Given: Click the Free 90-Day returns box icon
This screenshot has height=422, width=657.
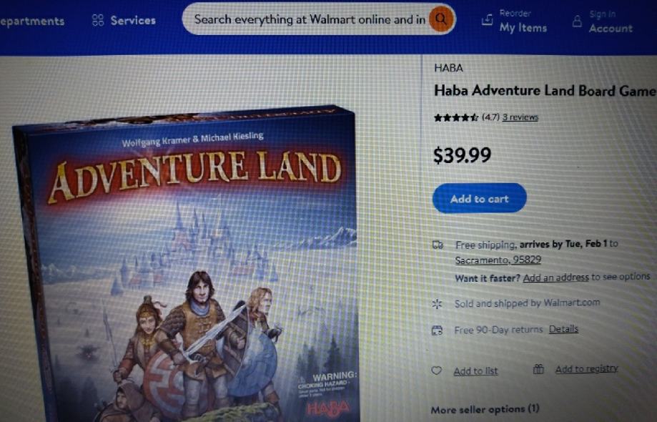Looking at the screenshot, I should pyautogui.click(x=437, y=330).
